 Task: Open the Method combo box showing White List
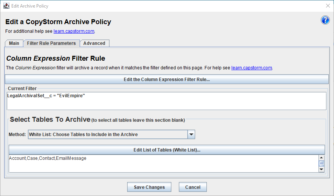coord(111,135)
